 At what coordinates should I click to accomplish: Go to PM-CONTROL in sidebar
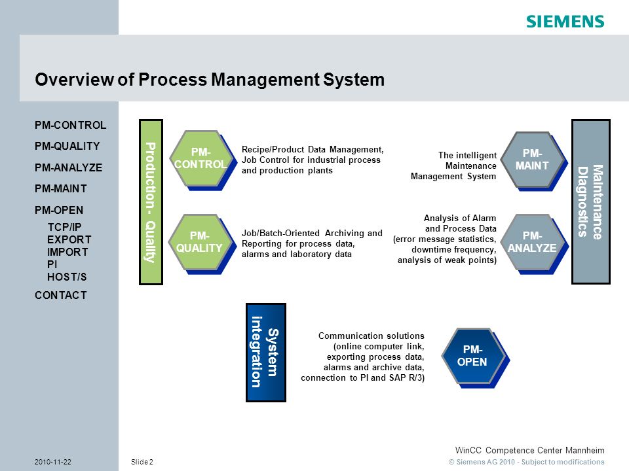71,126
